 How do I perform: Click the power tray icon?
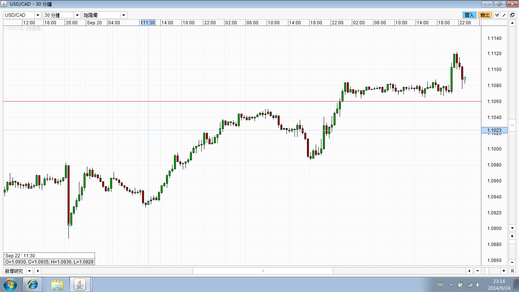460,284
